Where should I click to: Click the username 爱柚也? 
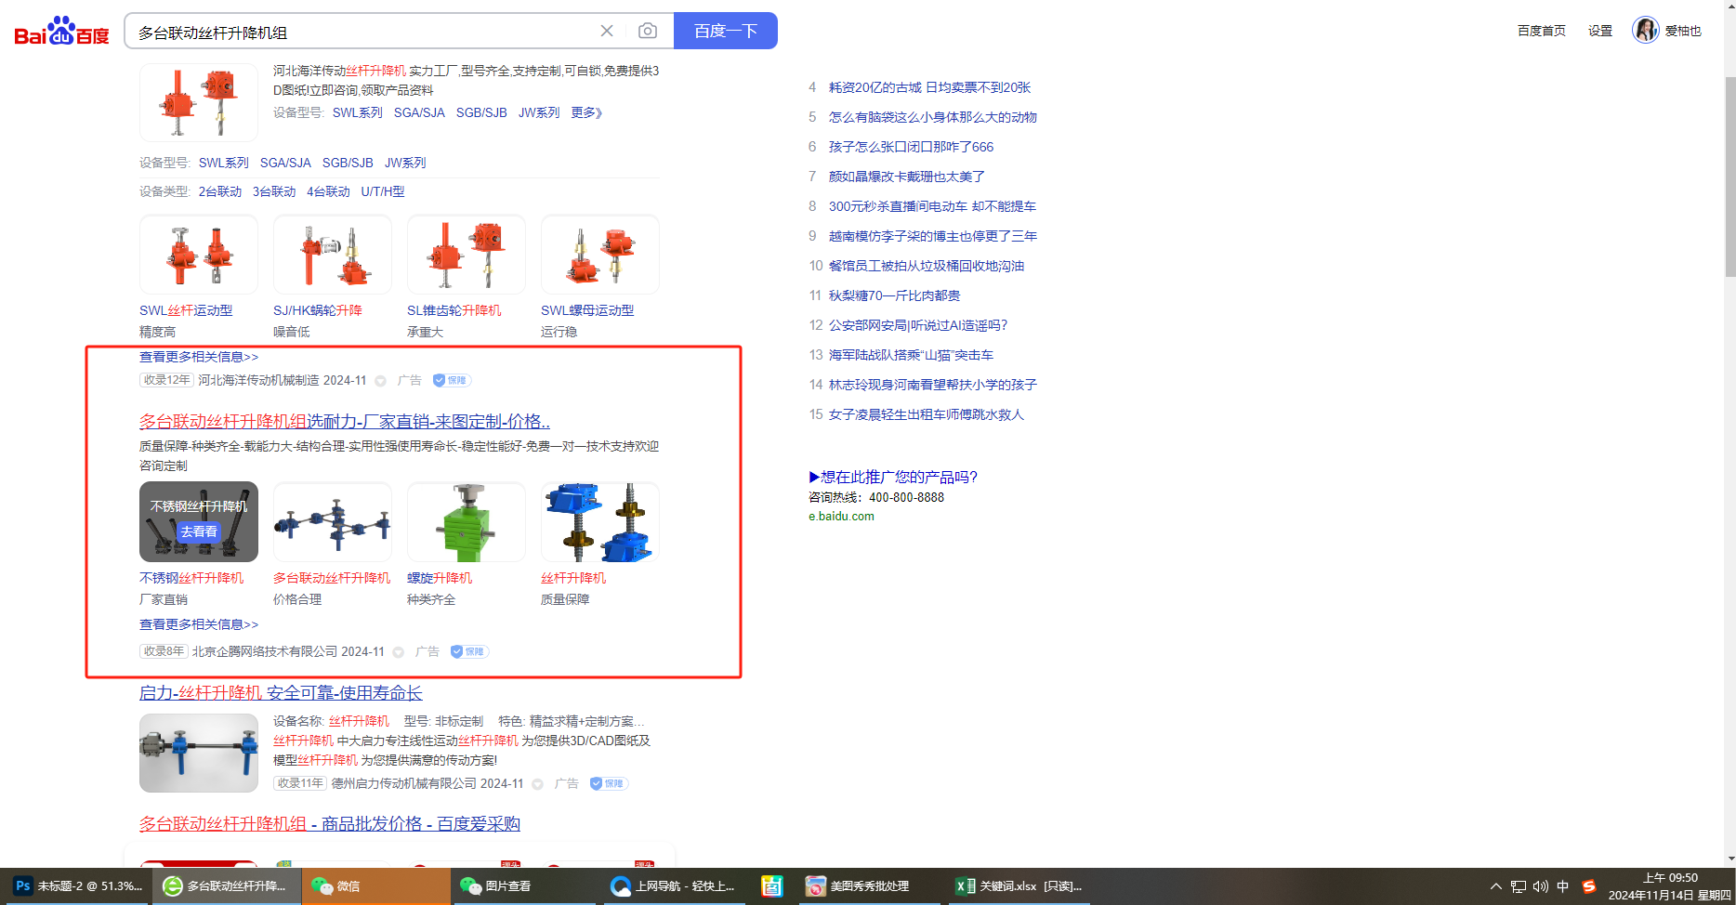1683,31
